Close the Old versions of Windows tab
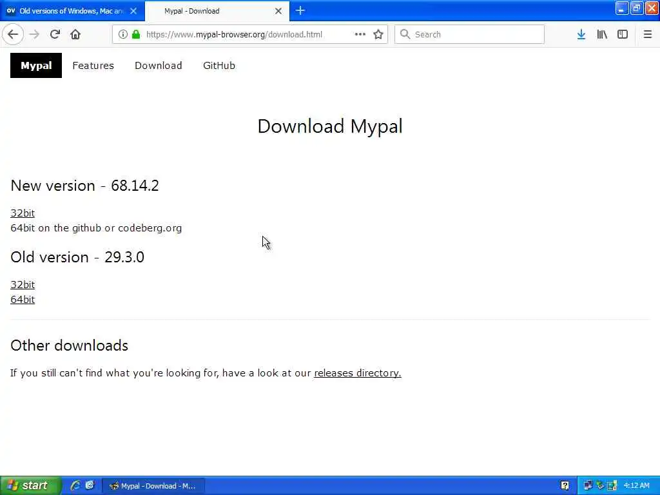The height and width of the screenshot is (495, 660). (133, 11)
